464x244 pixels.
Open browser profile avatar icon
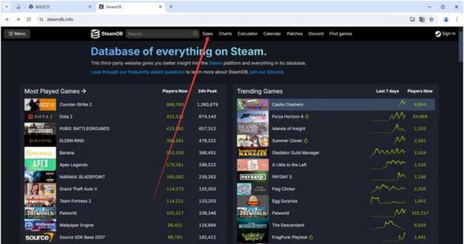[446, 19]
